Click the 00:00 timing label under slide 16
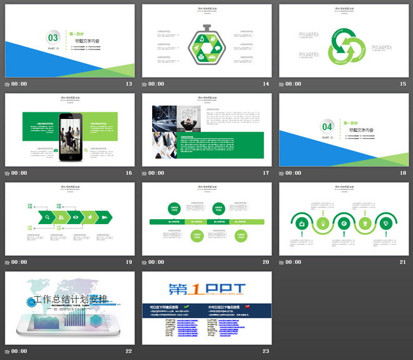The image size is (413, 360). 19,173
